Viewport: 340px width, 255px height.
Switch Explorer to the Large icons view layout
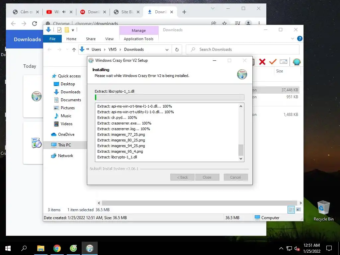(298, 210)
